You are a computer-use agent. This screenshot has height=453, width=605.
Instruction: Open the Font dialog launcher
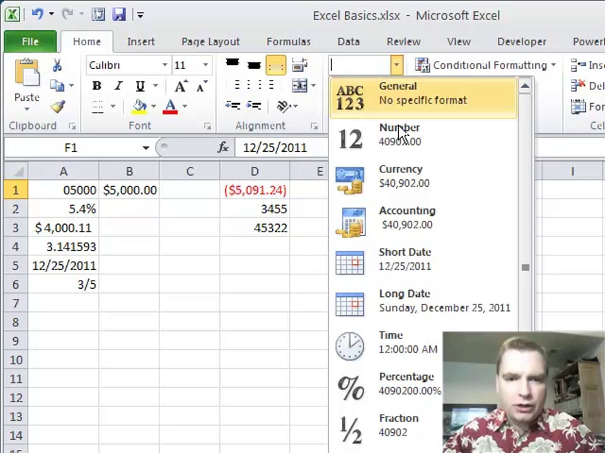(x=207, y=126)
